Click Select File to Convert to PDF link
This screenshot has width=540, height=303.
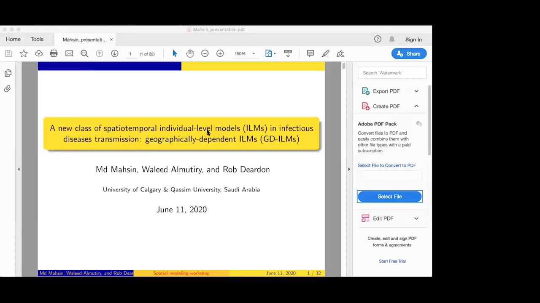coord(387,165)
